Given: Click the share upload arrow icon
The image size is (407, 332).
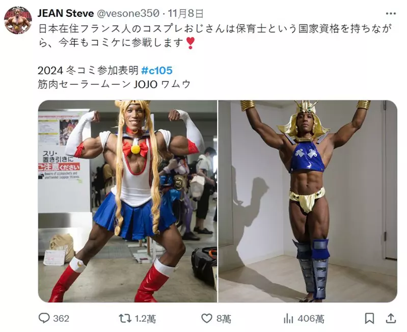Looking at the screenshot, I should 391,318.
